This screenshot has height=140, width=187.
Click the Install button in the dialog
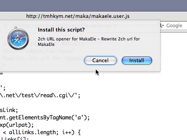137,60
